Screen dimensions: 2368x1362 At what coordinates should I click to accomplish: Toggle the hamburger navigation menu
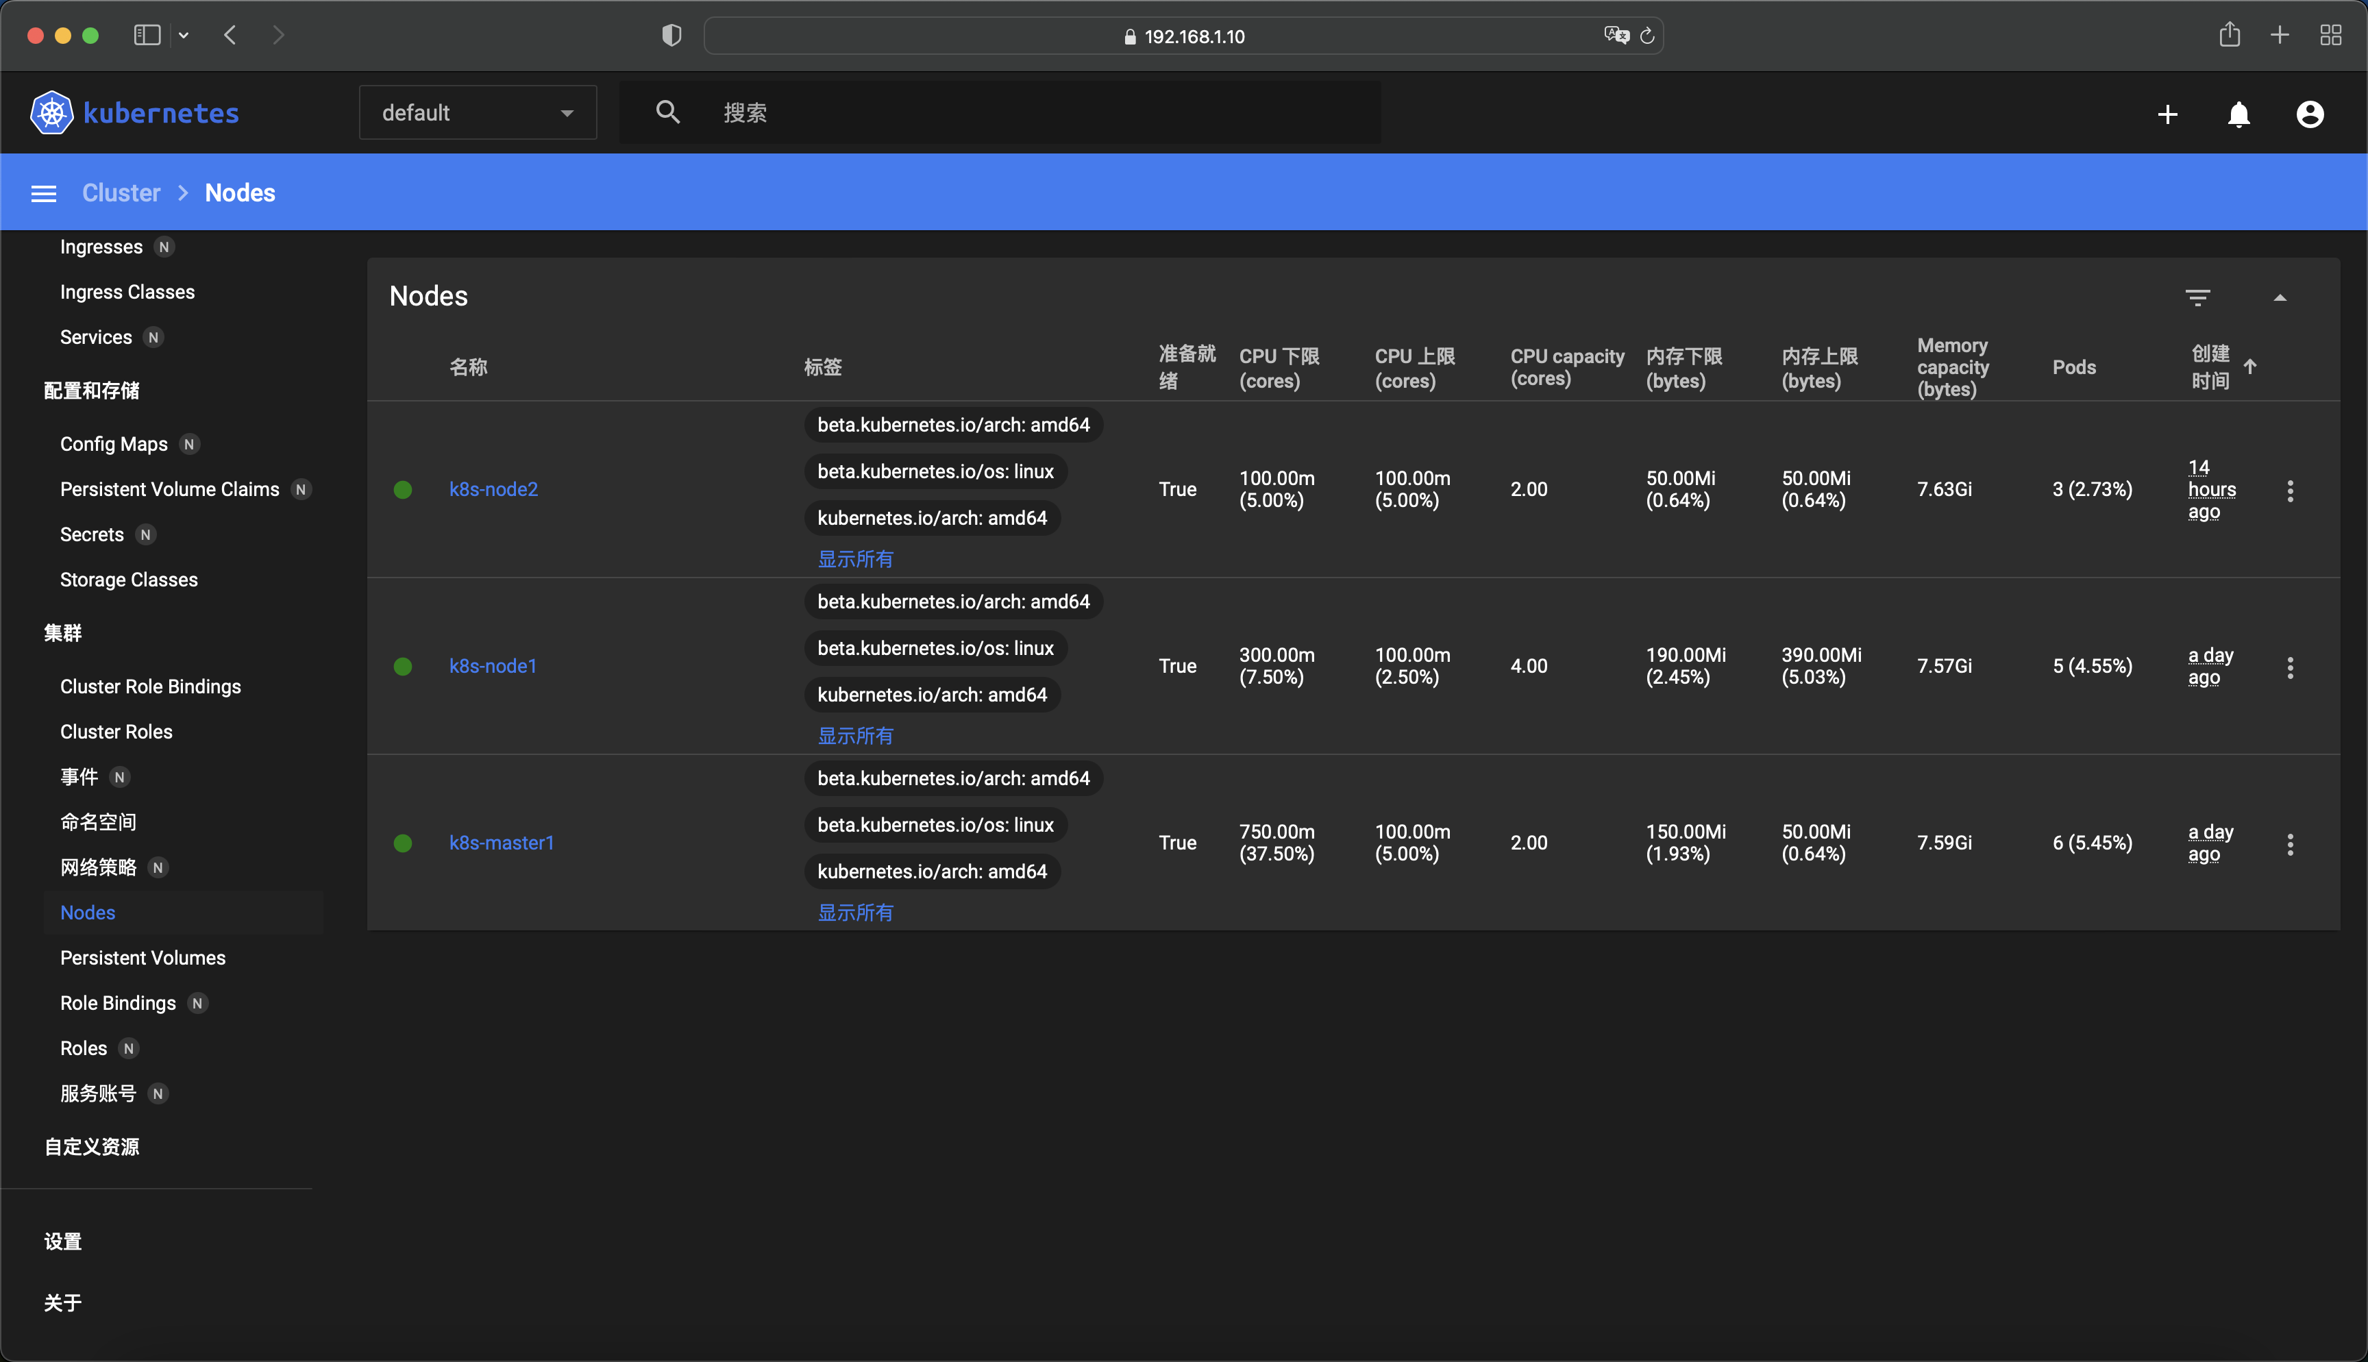point(44,194)
